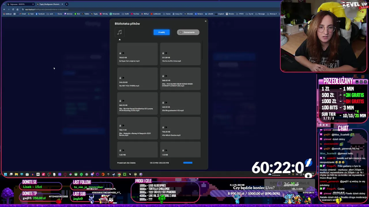Open the Streamlabs bookmark
The width and height of the screenshot is (369, 207).
pyautogui.click(x=115, y=14)
